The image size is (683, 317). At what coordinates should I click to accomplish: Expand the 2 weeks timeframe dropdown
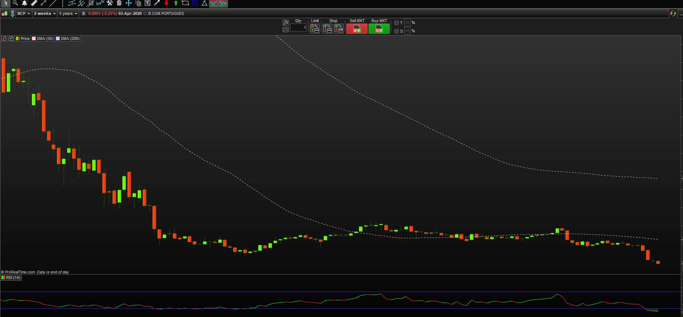[45, 13]
